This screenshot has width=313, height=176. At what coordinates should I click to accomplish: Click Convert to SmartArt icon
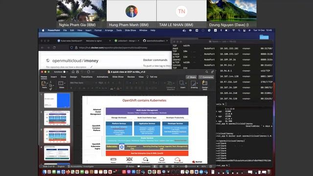[x=170, y=83]
